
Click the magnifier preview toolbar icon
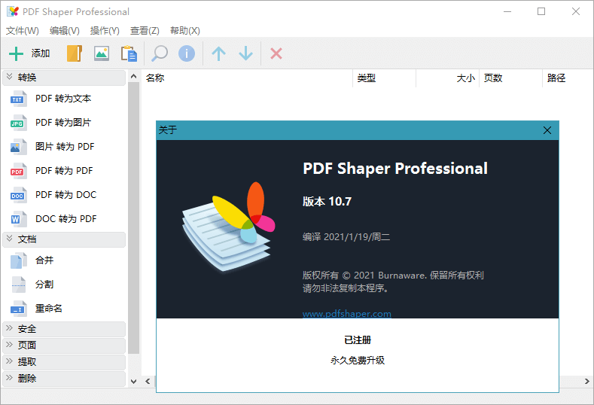pos(160,53)
